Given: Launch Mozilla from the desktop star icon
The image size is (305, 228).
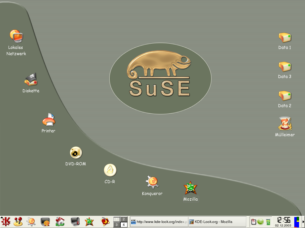Looking at the screenshot, I should (x=190, y=188).
